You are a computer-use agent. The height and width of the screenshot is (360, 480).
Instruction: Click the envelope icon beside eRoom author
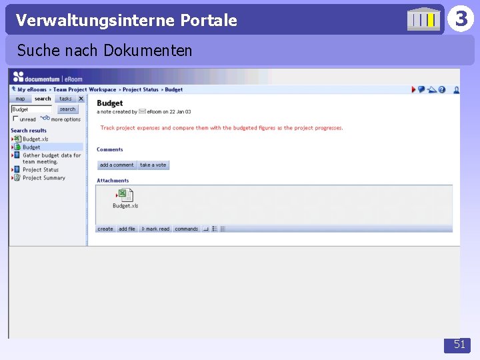(142, 111)
